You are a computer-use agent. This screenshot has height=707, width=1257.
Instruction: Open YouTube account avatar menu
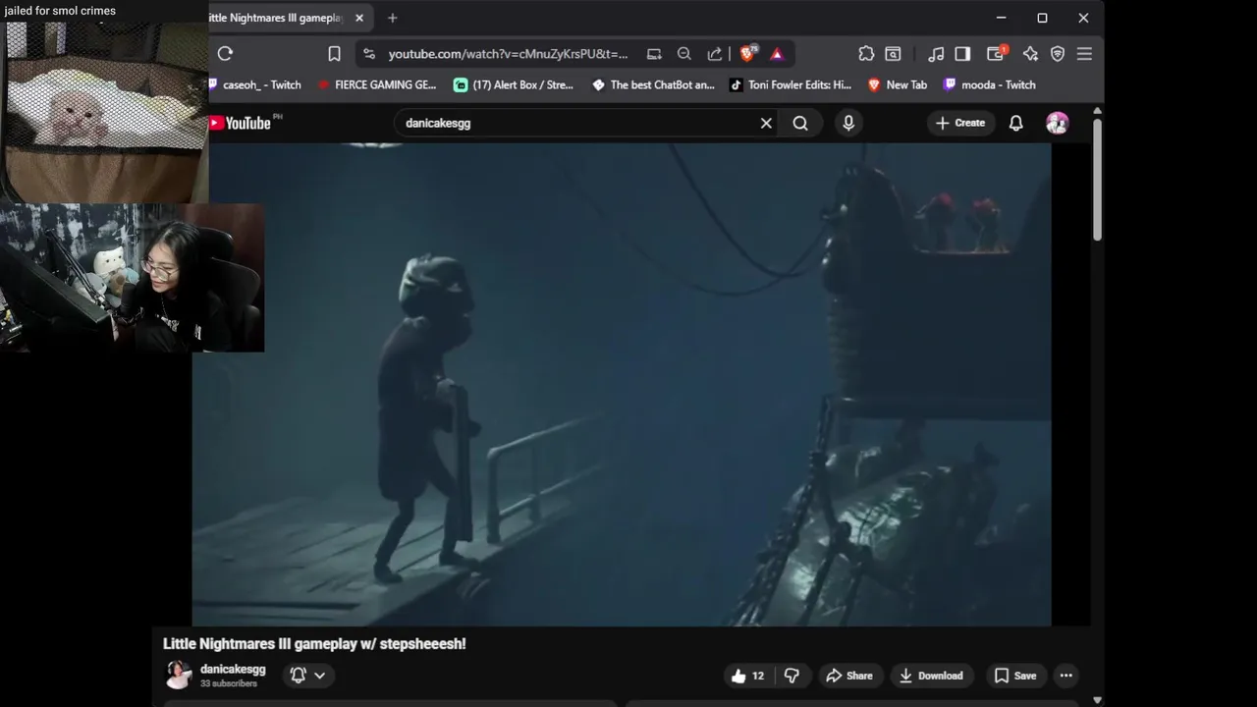tap(1058, 123)
